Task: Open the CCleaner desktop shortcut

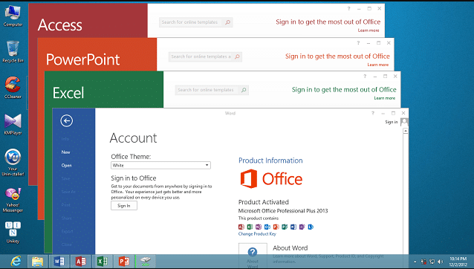Action: pos(13,88)
